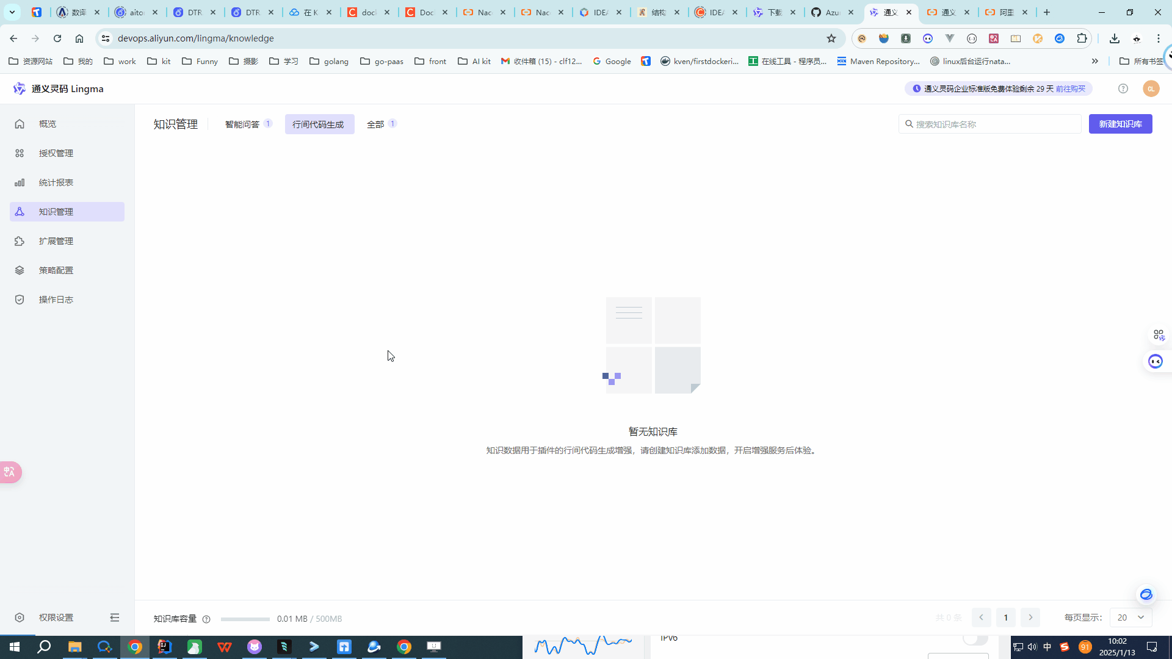1172x659 pixels.
Task: Switch to the 智能问答 tab
Action: (x=242, y=124)
